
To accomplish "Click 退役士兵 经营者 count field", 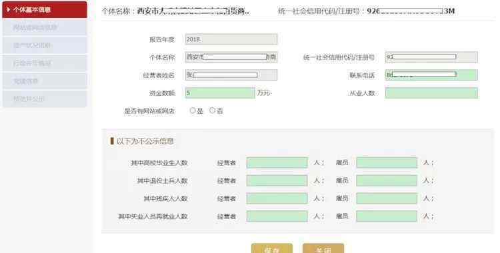I will click(x=277, y=180).
